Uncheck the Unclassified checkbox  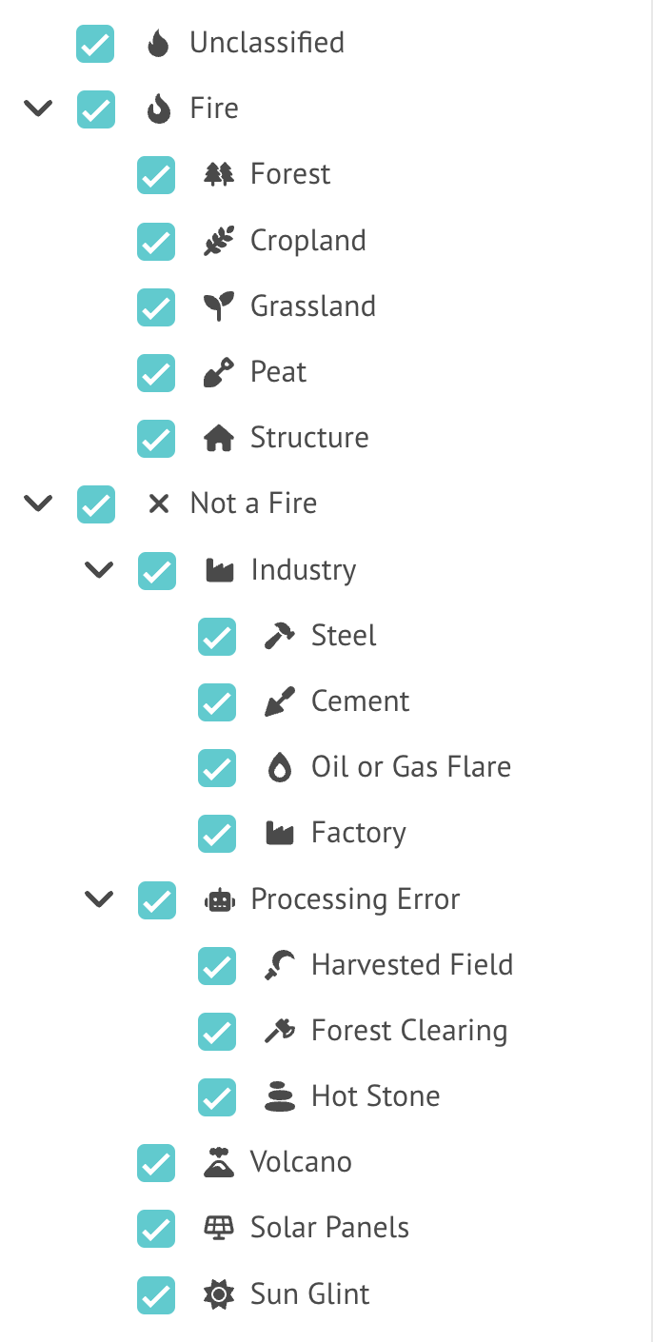pos(94,44)
